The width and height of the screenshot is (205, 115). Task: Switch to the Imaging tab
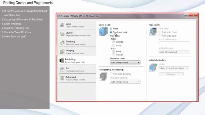click(x=78, y=52)
